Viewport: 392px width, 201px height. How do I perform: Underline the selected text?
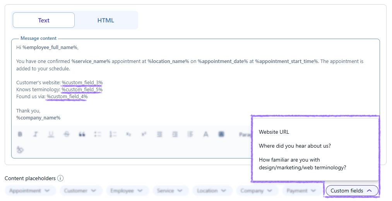pyautogui.click(x=51, y=134)
